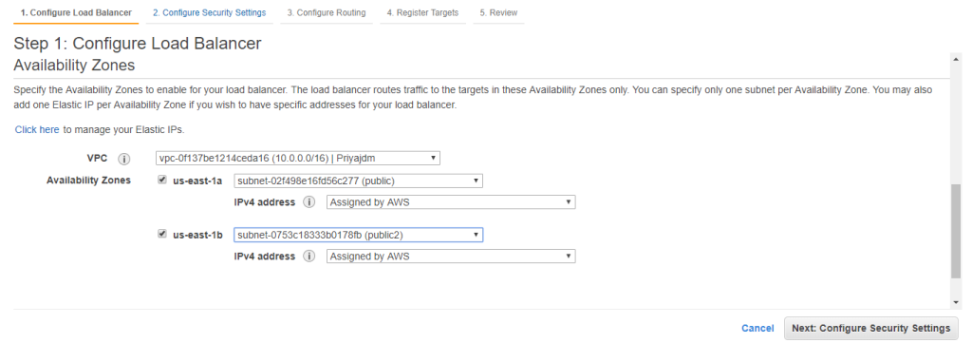Image resolution: width=972 pixels, height=343 pixels.
Task: Uncheck the us-east-1a availability zone
Action: [162, 180]
